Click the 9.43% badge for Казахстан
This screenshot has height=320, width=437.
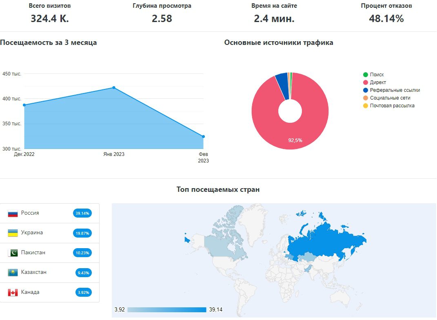tap(83, 273)
